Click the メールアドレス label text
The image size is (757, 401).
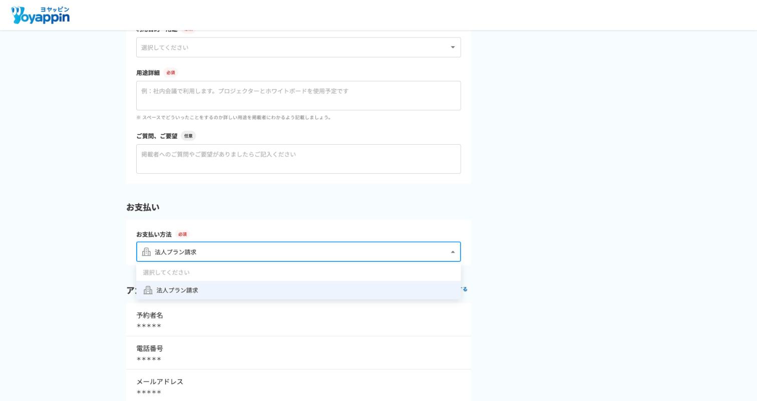[x=160, y=381]
